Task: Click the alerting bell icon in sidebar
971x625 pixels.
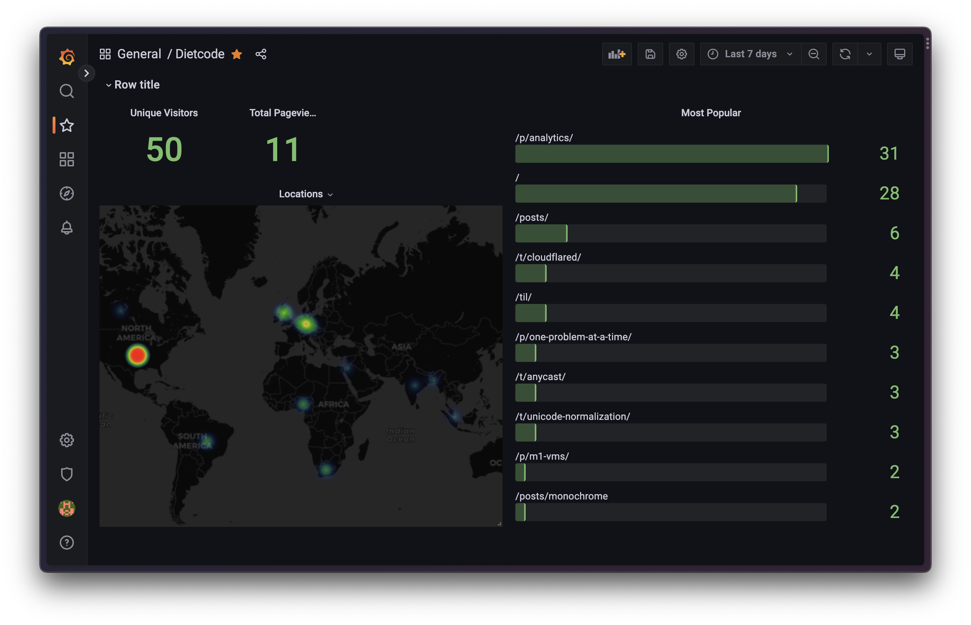Action: click(x=67, y=228)
